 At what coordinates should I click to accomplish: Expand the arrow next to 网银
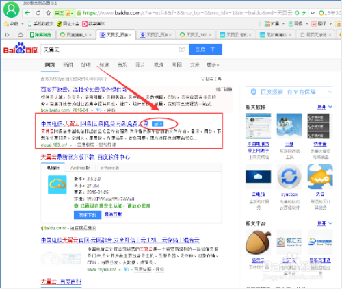(307, 23)
